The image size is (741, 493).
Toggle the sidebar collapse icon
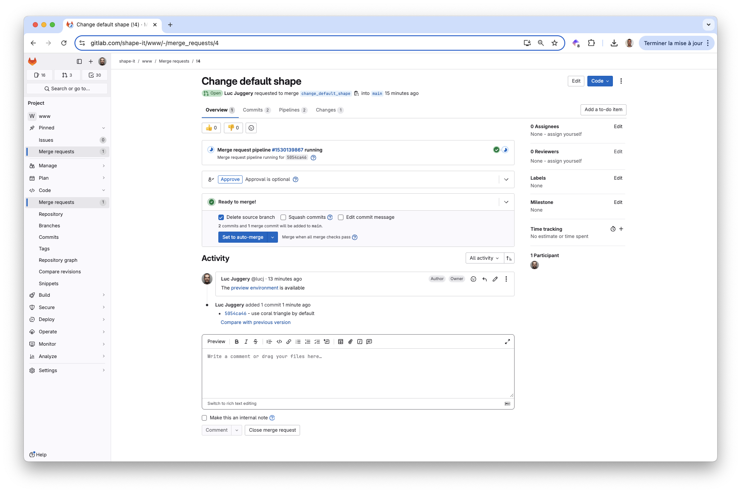pyautogui.click(x=79, y=61)
